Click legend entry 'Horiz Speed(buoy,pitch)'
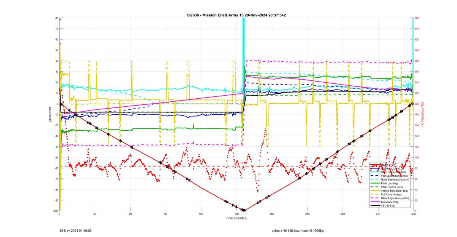Image resolution: width=457 pixels, height=237 pixels. 395,179
